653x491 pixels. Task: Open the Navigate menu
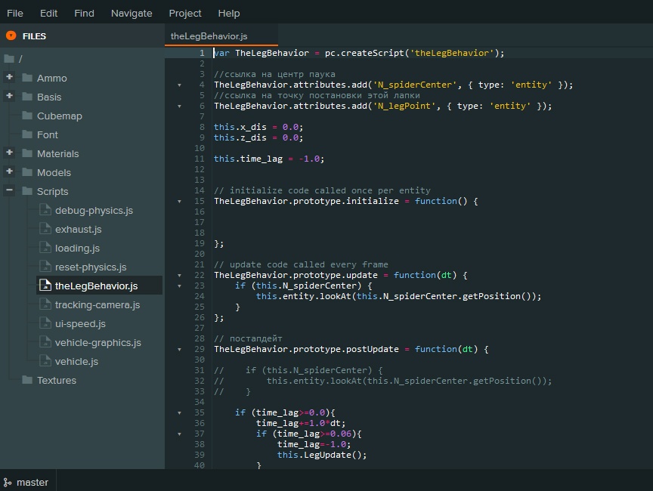[x=132, y=13]
